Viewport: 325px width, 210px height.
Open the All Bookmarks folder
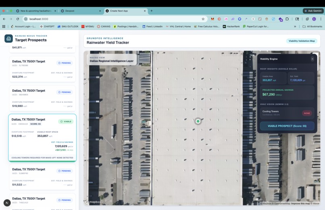click(x=312, y=27)
